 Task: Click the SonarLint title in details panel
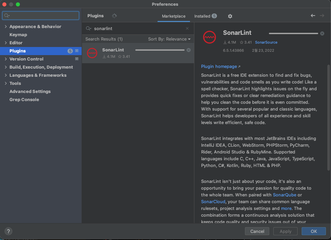click(x=237, y=33)
